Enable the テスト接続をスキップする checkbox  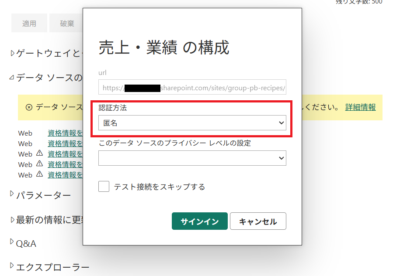[104, 187]
